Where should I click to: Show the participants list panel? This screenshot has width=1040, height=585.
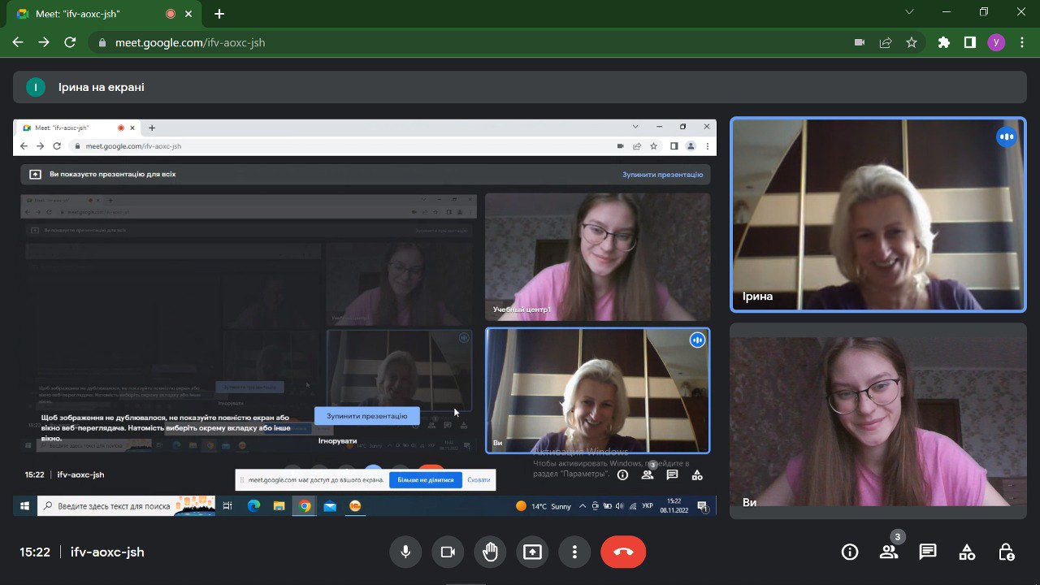click(x=889, y=552)
